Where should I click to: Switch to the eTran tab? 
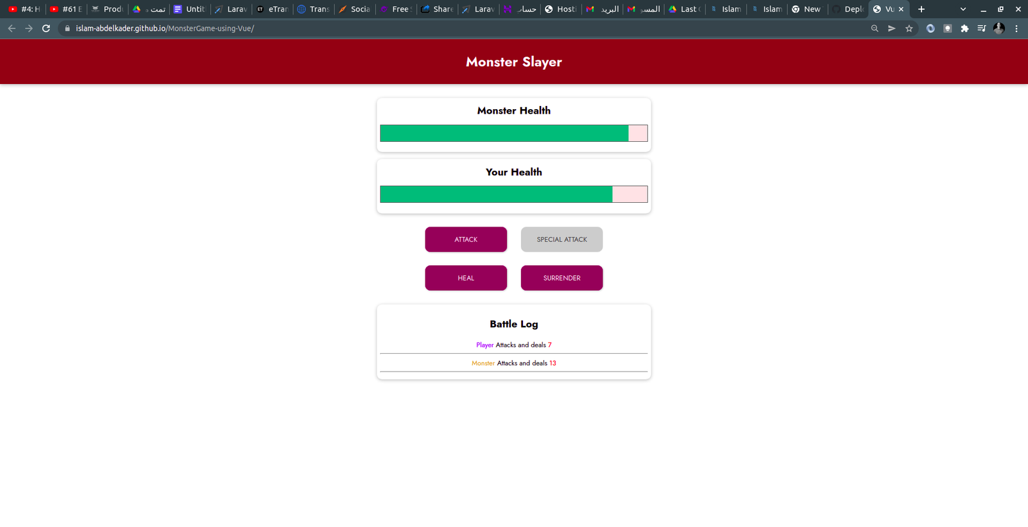tap(272, 9)
